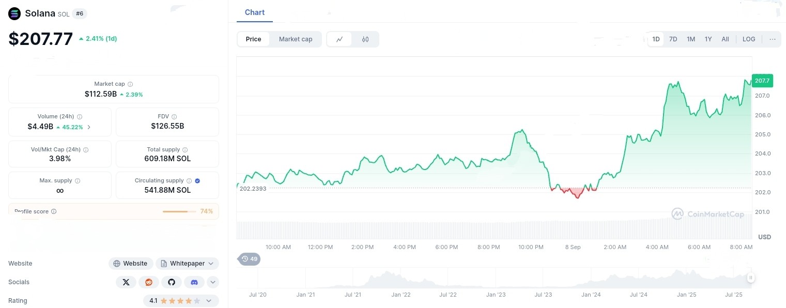Click the Solana logo icon
Viewport: 786px width, 308px height.
pos(14,14)
